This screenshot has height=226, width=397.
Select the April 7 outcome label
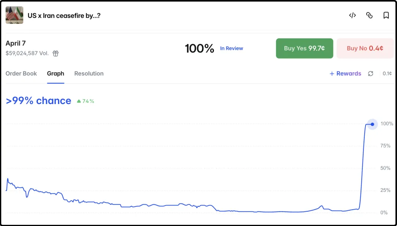16,43
